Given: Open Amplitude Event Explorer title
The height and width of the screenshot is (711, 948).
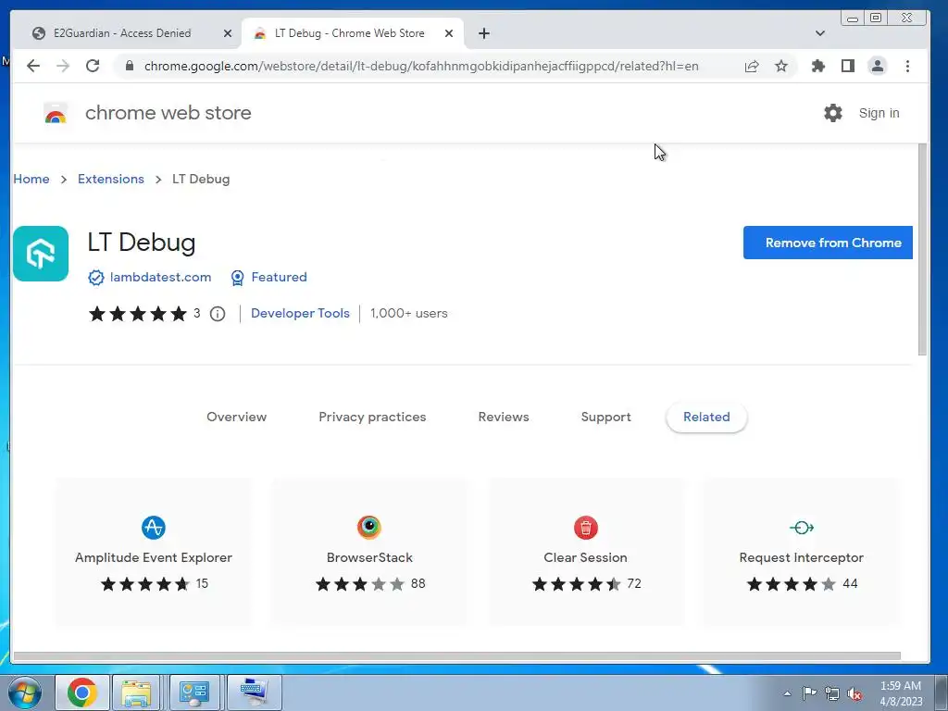Looking at the screenshot, I should [154, 557].
